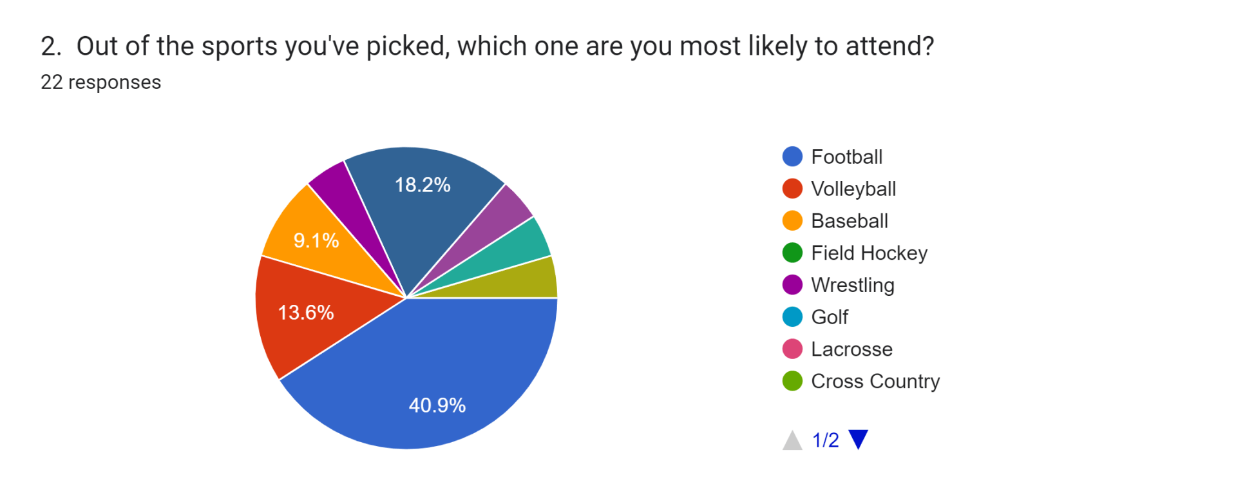Click the 22 responses text
The height and width of the screenshot is (495, 1236).
tap(100, 82)
